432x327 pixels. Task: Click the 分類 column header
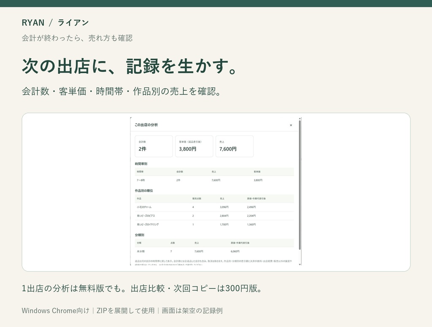coord(139,243)
